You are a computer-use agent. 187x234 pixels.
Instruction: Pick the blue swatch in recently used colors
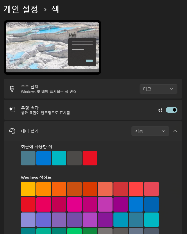pyautogui.click(x=44, y=158)
